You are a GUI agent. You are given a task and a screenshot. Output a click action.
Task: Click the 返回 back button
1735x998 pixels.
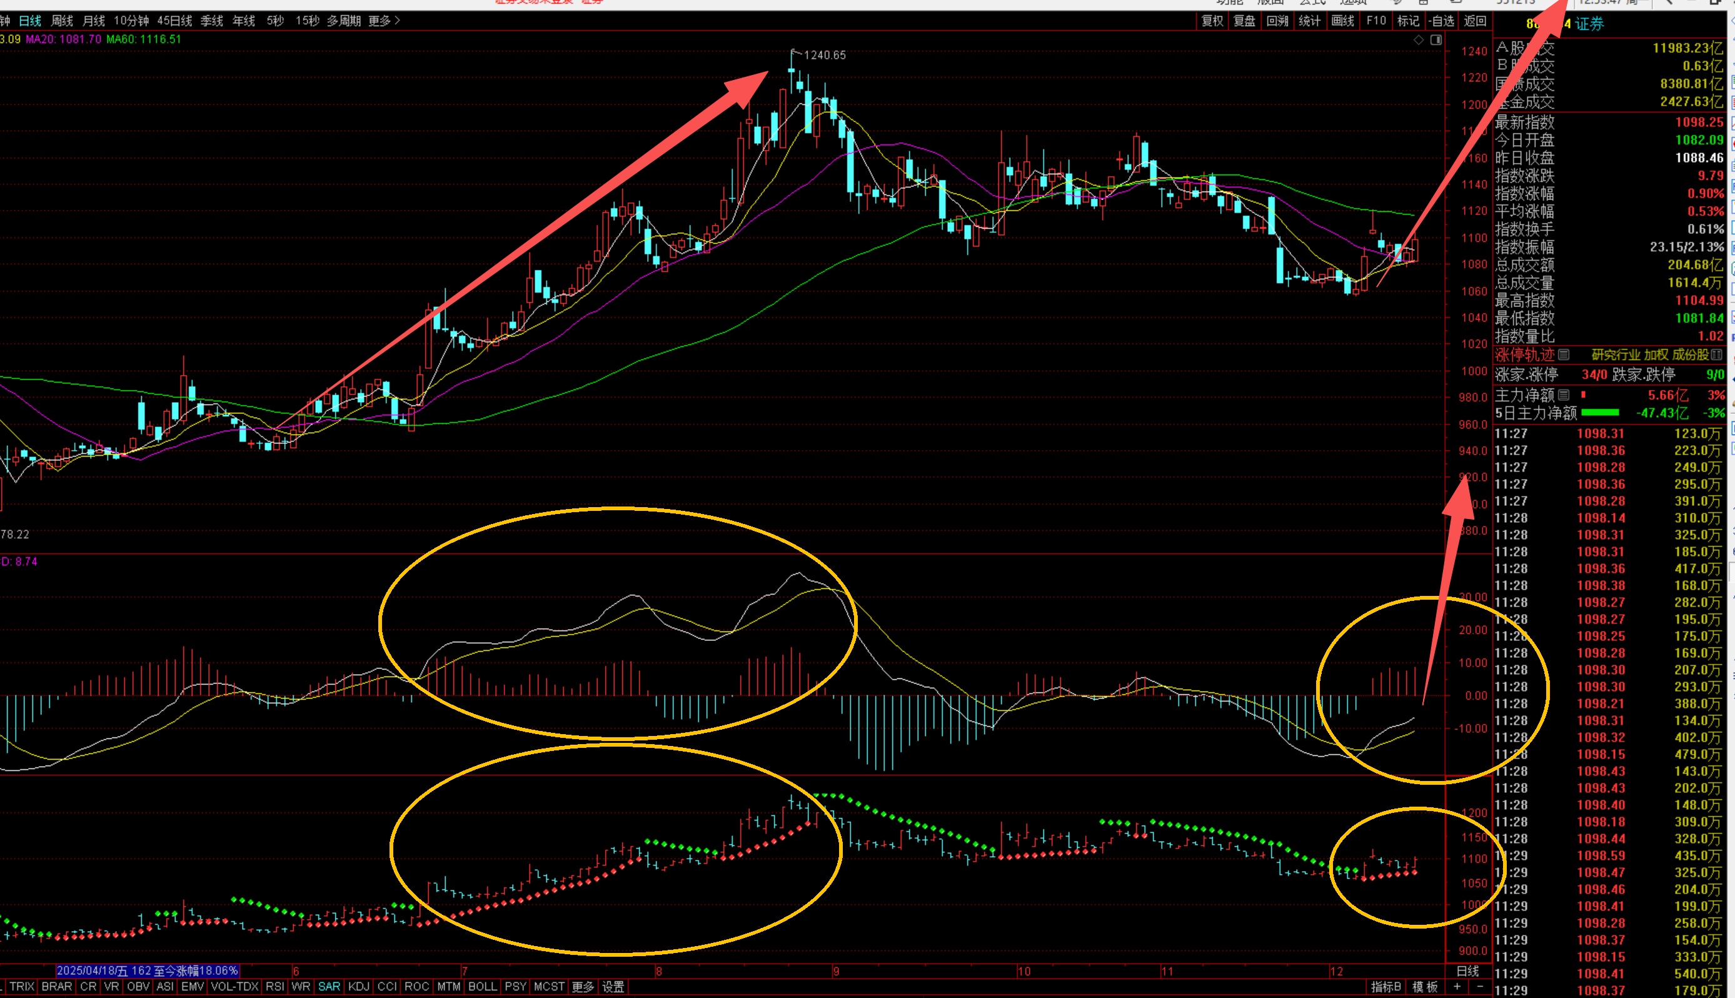[1475, 21]
